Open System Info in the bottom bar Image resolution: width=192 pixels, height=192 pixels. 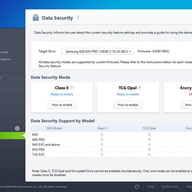[x=170, y=187]
